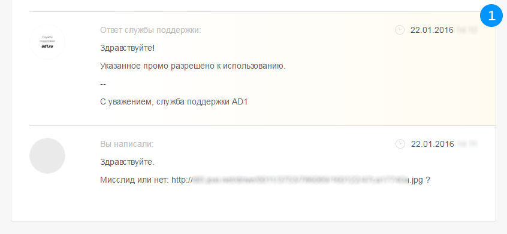This screenshot has height=234, width=507.
Task: Select the gray user avatar circle
Action: click(47, 156)
